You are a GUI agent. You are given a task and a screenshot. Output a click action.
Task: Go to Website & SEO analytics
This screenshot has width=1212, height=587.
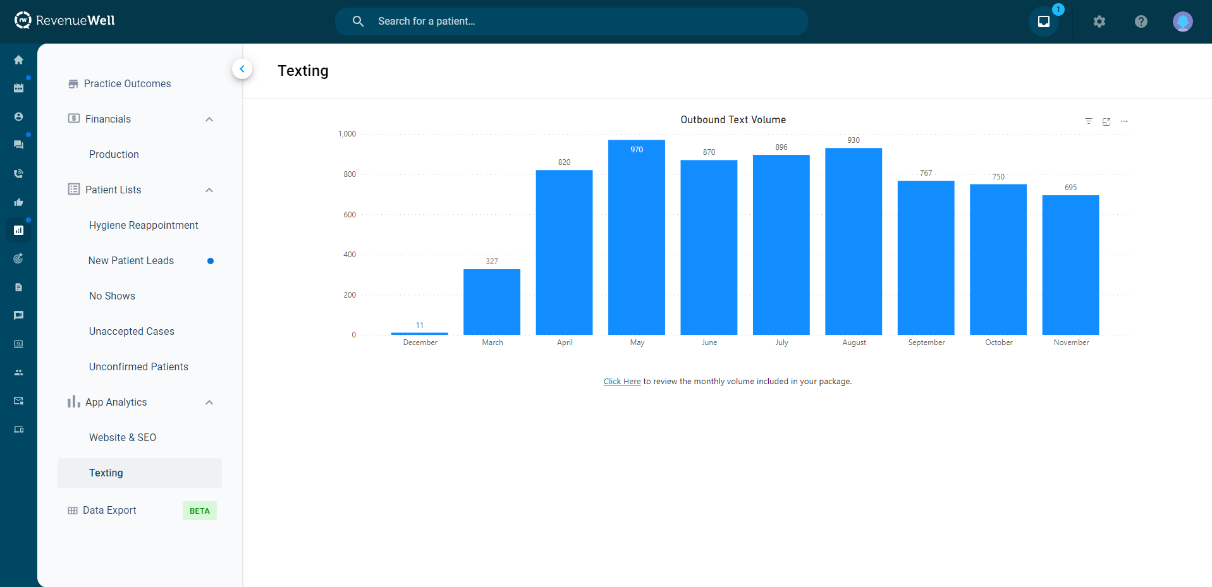123,438
